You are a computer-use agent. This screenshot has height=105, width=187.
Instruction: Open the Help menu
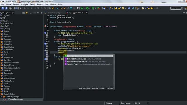60,5
